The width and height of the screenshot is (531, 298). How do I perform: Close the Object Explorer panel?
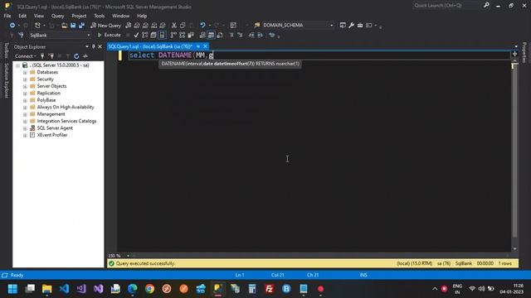click(100, 46)
